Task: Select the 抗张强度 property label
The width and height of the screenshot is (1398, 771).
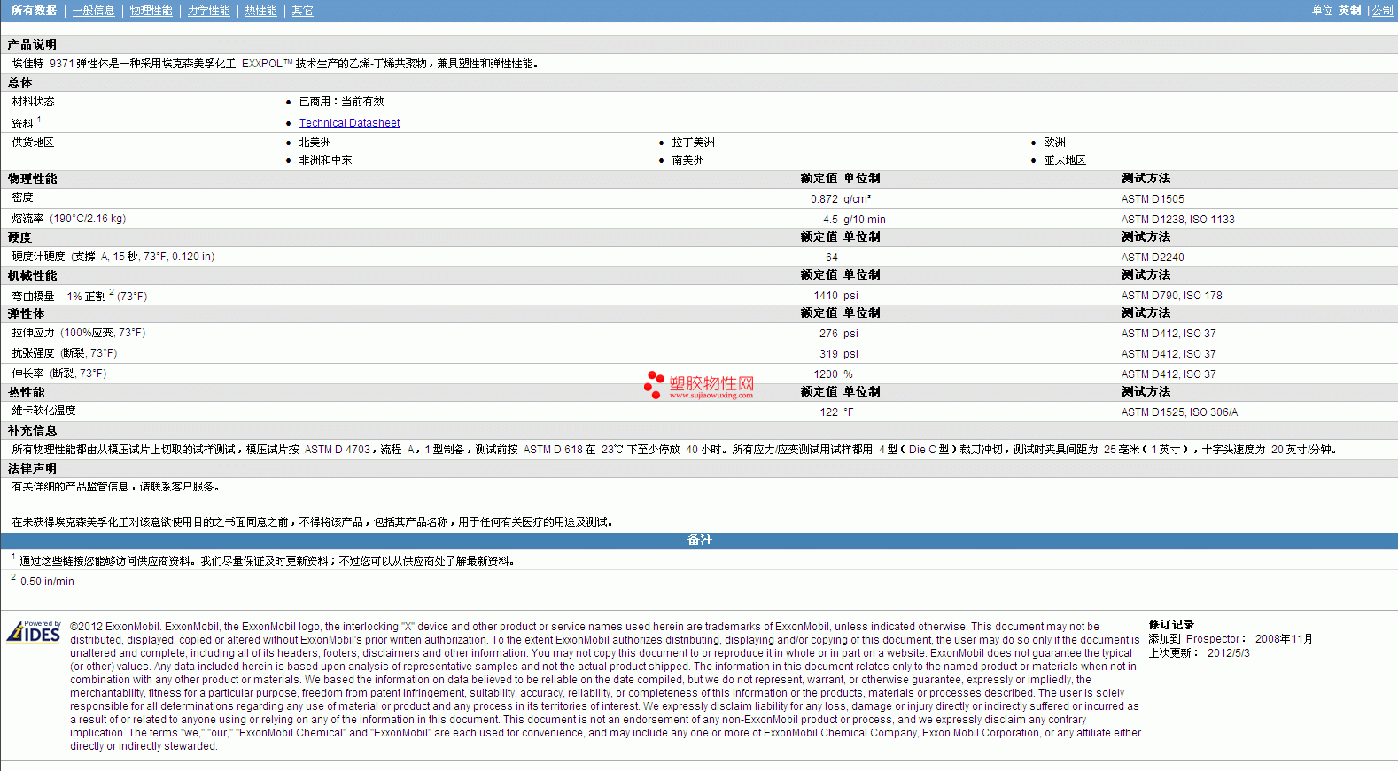Action: coord(65,353)
